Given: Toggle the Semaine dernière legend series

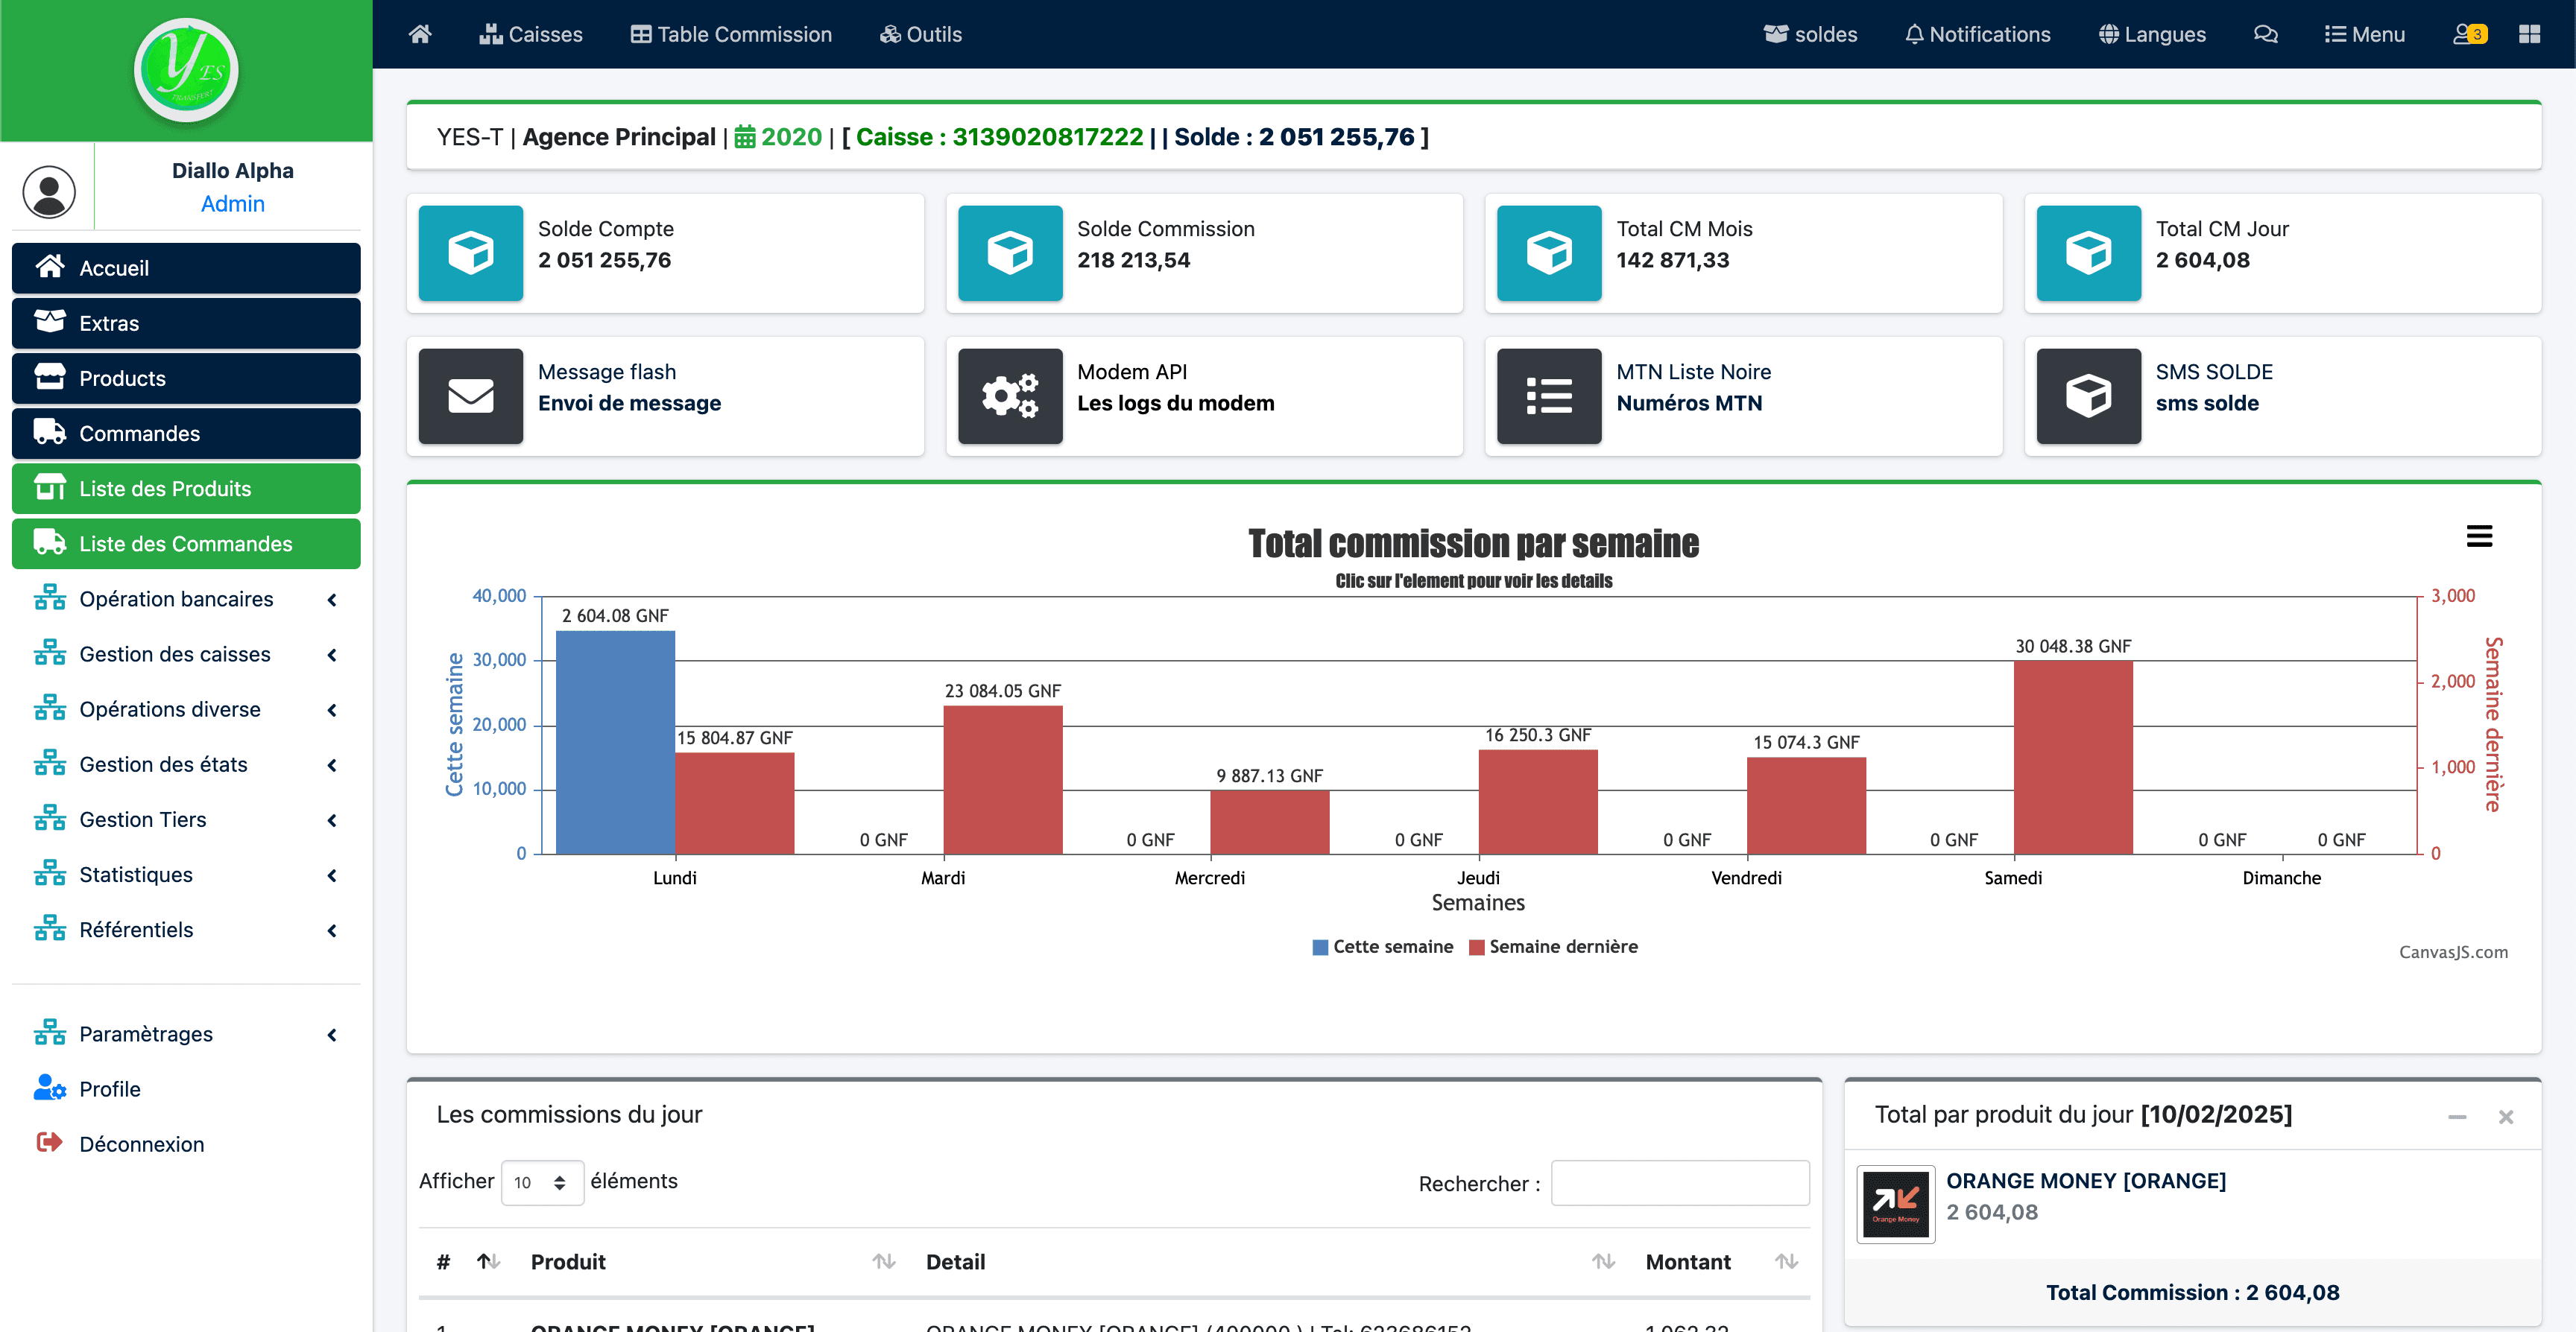Looking at the screenshot, I should click(1553, 946).
